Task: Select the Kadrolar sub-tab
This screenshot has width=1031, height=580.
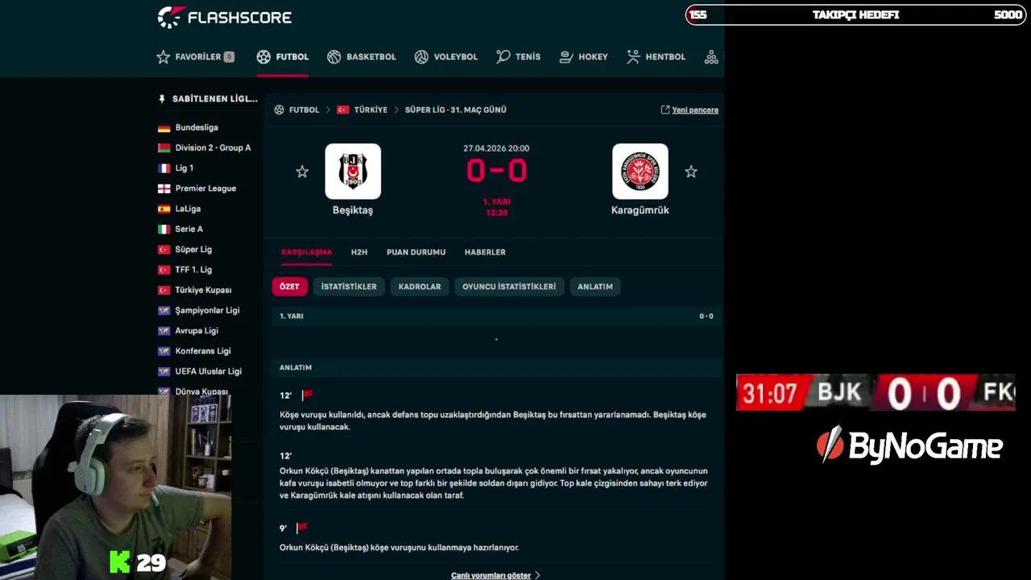Action: pyautogui.click(x=420, y=287)
